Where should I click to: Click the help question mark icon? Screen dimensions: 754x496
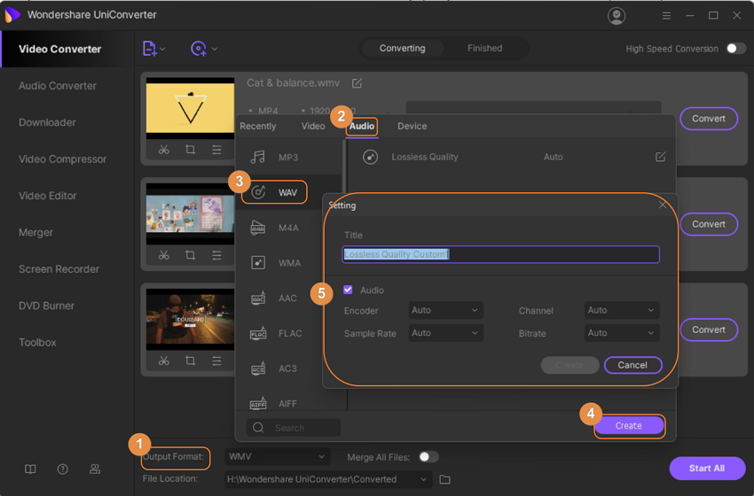click(x=63, y=469)
